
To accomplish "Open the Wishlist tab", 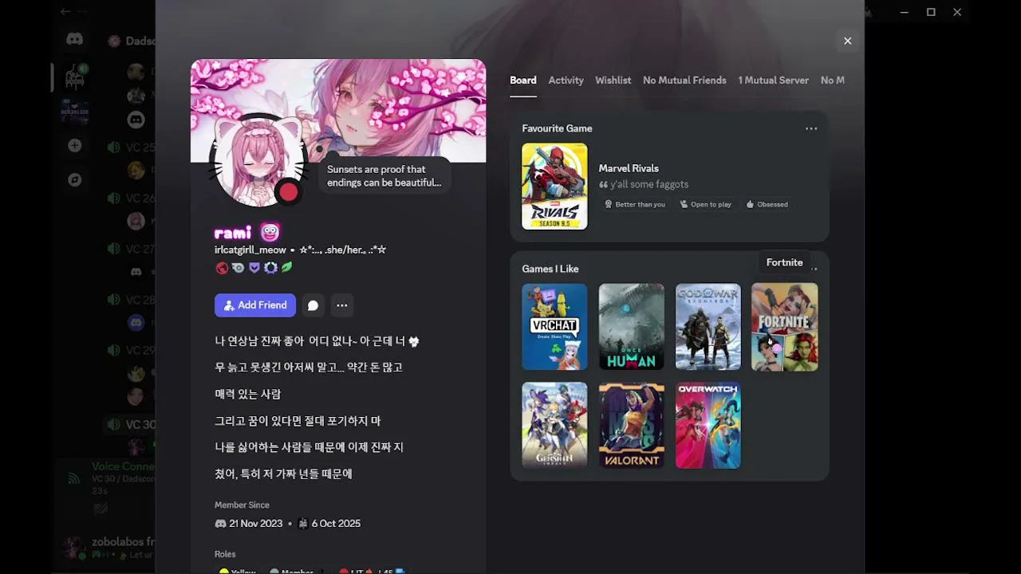I will pyautogui.click(x=613, y=80).
